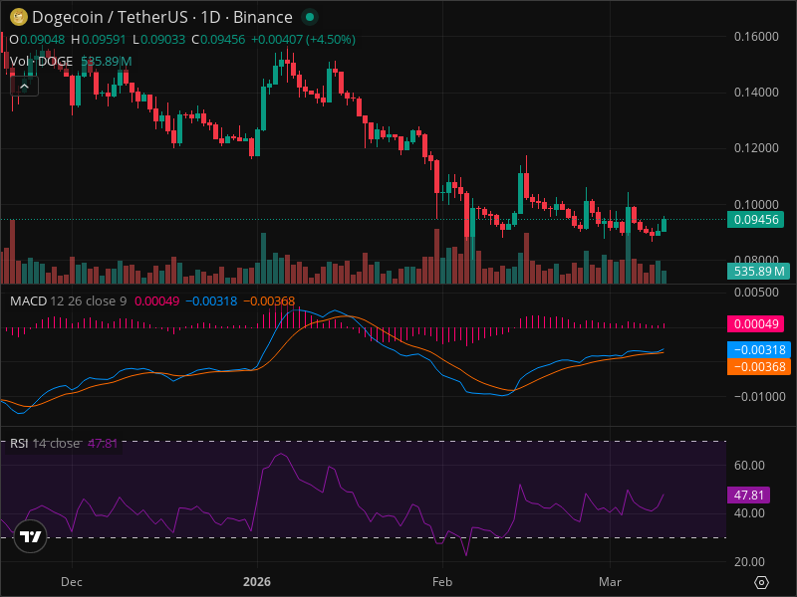Click the green market status dot
The height and width of the screenshot is (597, 797).
pos(310,17)
